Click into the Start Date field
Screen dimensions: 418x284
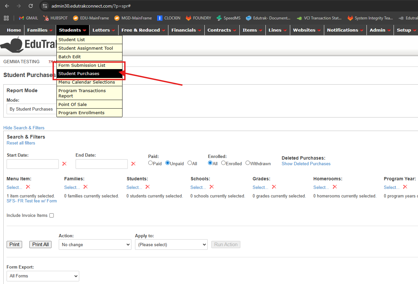pos(33,164)
